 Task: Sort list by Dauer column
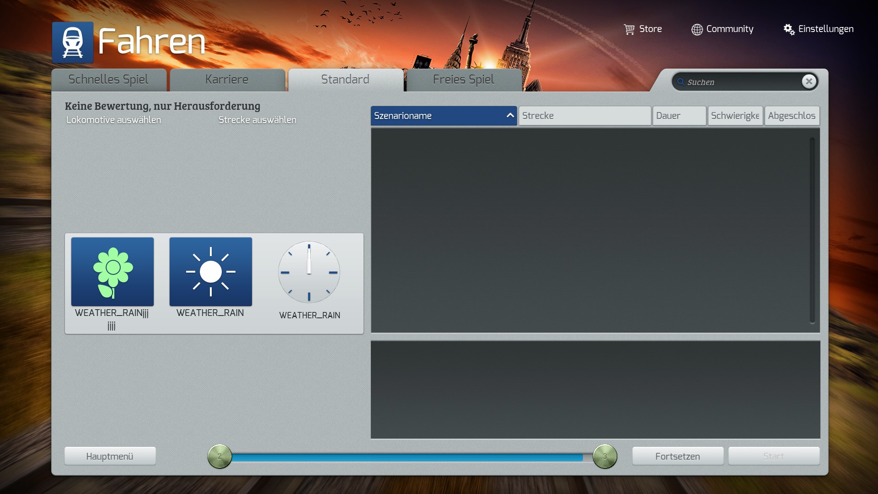point(679,116)
